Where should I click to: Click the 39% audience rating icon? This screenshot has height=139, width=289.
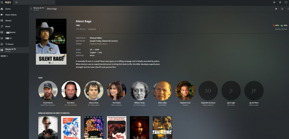282,25
